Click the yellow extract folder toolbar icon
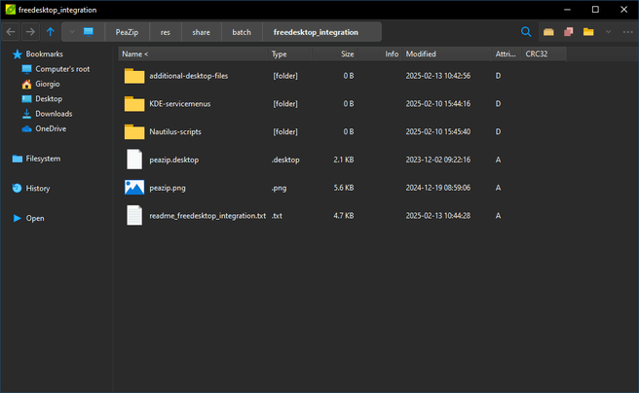639x393 pixels. [588, 32]
